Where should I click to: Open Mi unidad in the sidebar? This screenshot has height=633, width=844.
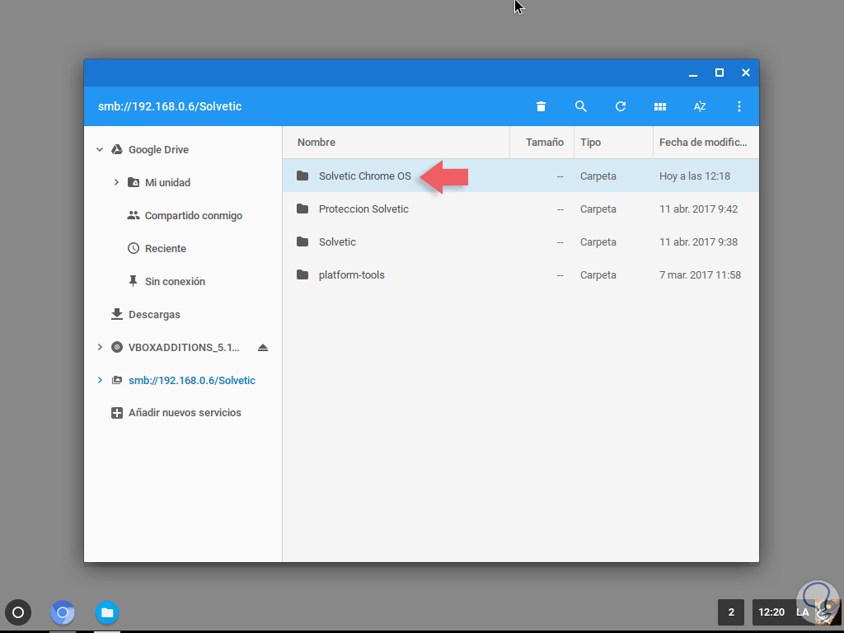pos(167,182)
